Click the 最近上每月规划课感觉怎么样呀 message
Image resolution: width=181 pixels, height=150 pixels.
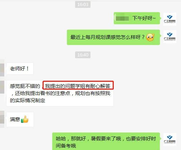click(113, 37)
